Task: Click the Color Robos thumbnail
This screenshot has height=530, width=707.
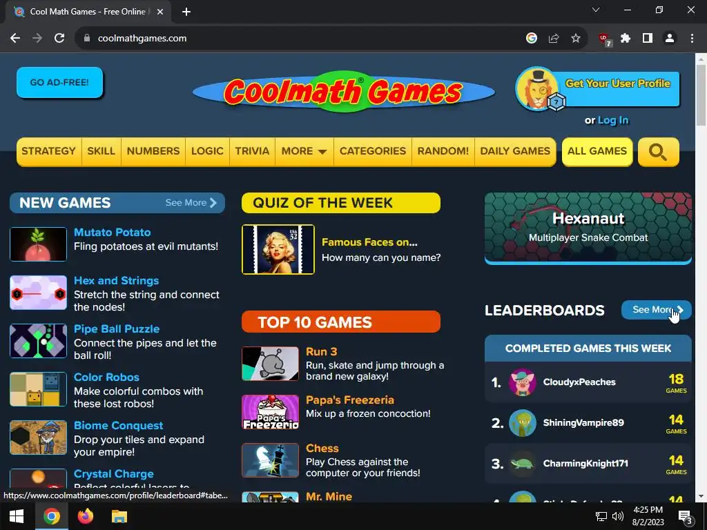Action: click(x=39, y=389)
